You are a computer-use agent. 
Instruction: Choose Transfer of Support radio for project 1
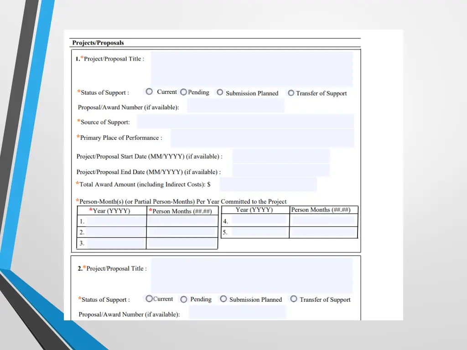click(x=291, y=93)
